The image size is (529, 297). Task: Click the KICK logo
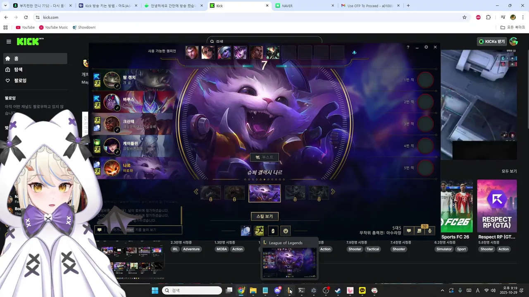30,41
